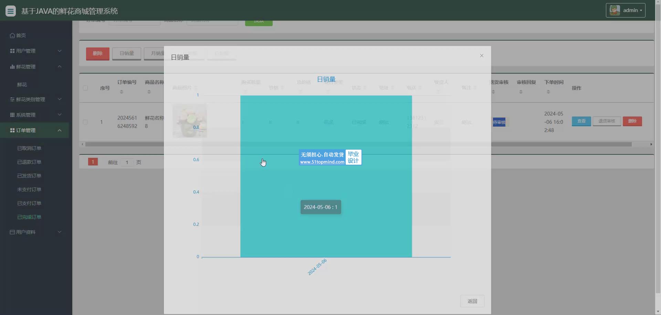Click the 用户管理 grid icon

(12, 51)
